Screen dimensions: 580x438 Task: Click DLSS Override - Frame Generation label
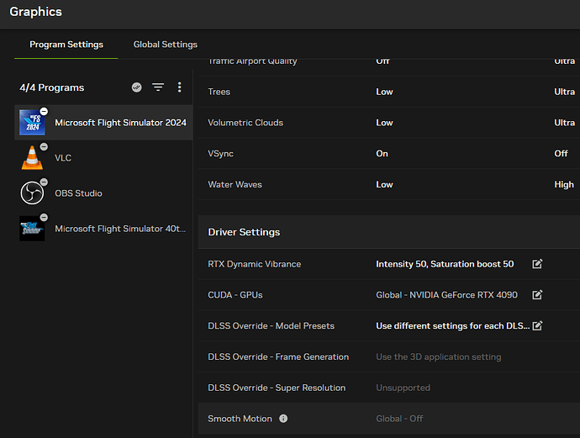tap(278, 357)
